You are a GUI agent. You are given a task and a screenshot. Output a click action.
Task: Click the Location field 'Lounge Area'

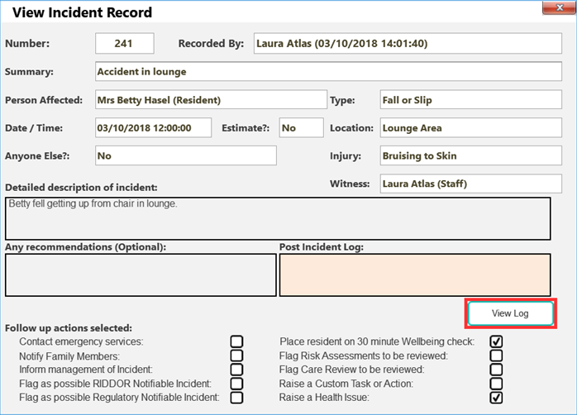point(471,127)
